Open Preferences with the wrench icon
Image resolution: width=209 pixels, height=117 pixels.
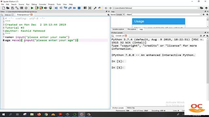coord(95,8)
